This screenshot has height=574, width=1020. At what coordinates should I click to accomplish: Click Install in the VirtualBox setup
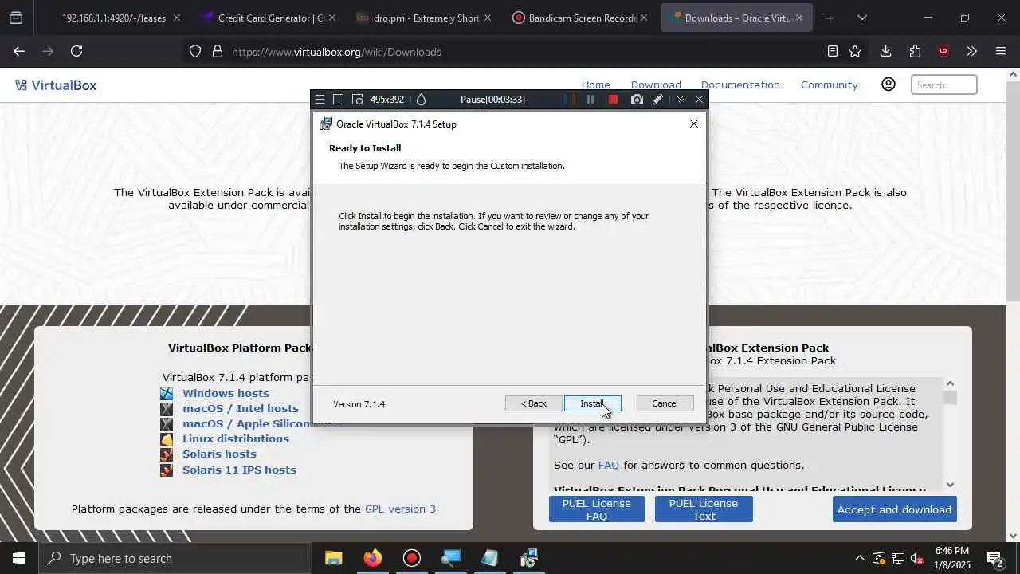592,403
